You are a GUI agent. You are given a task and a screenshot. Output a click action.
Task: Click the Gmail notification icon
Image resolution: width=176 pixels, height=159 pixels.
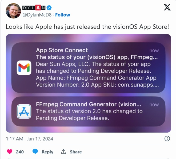coord(24,68)
